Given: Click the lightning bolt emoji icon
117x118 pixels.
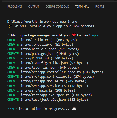Looking at the screenshot, I should click(10, 26).
